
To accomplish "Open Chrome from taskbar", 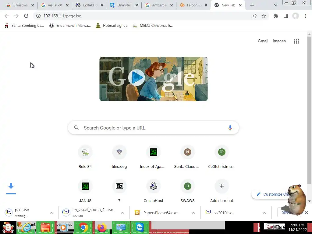I will (x=83, y=228).
